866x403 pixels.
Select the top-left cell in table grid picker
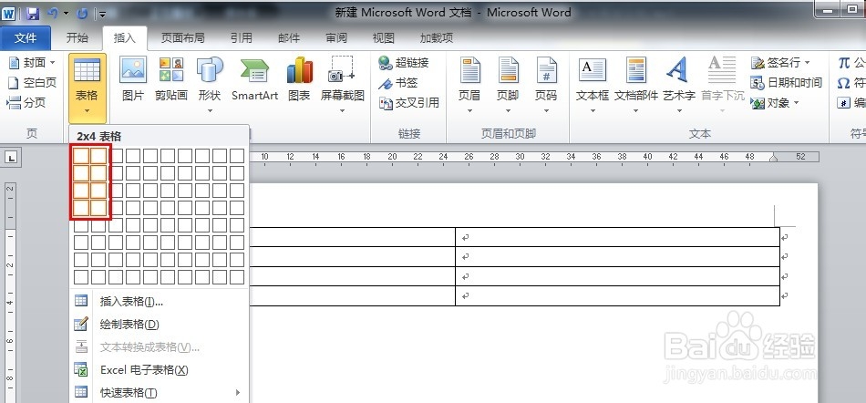(x=81, y=156)
